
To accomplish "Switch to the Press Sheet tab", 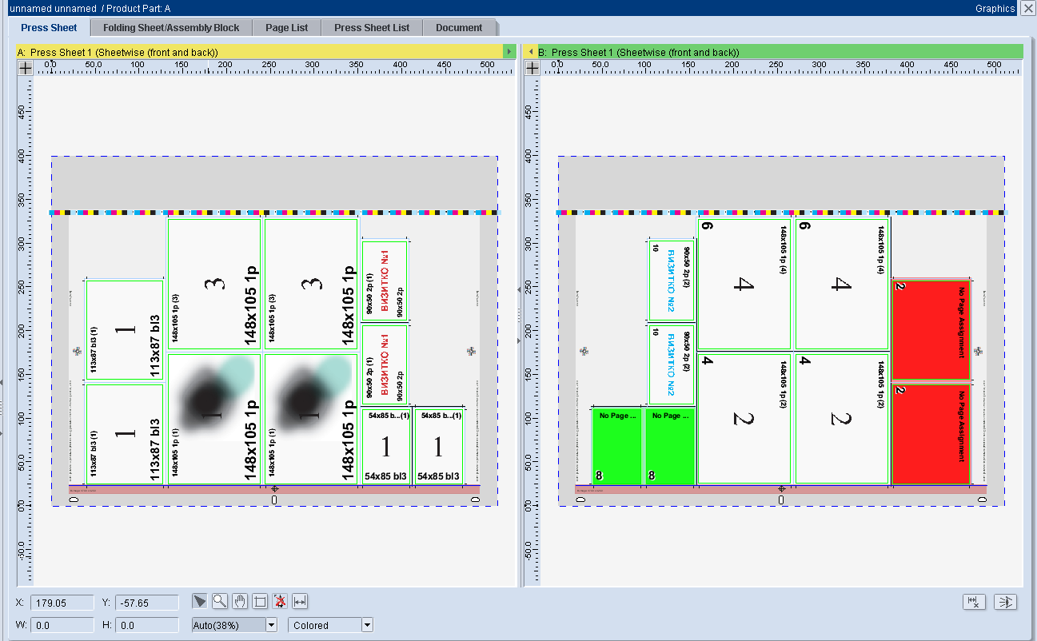I will [50, 27].
